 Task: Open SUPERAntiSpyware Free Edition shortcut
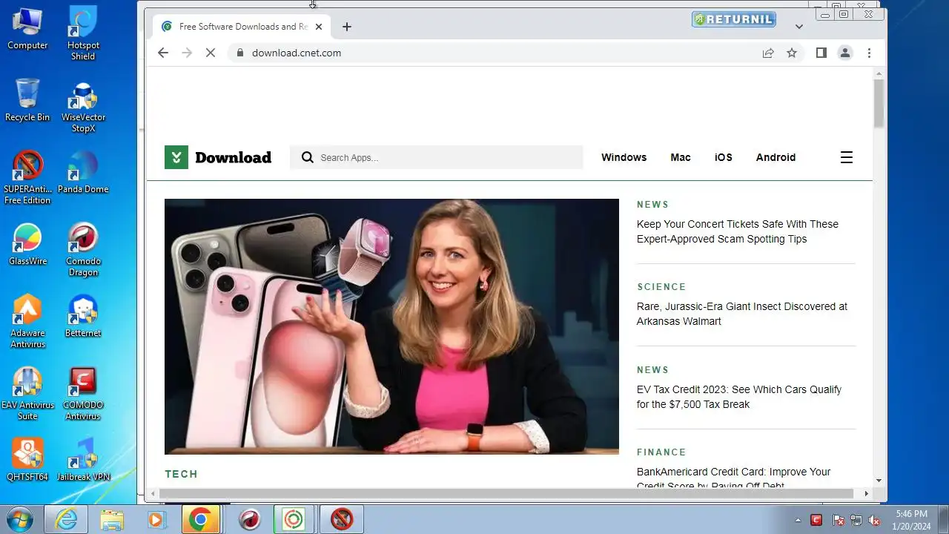pos(27,177)
